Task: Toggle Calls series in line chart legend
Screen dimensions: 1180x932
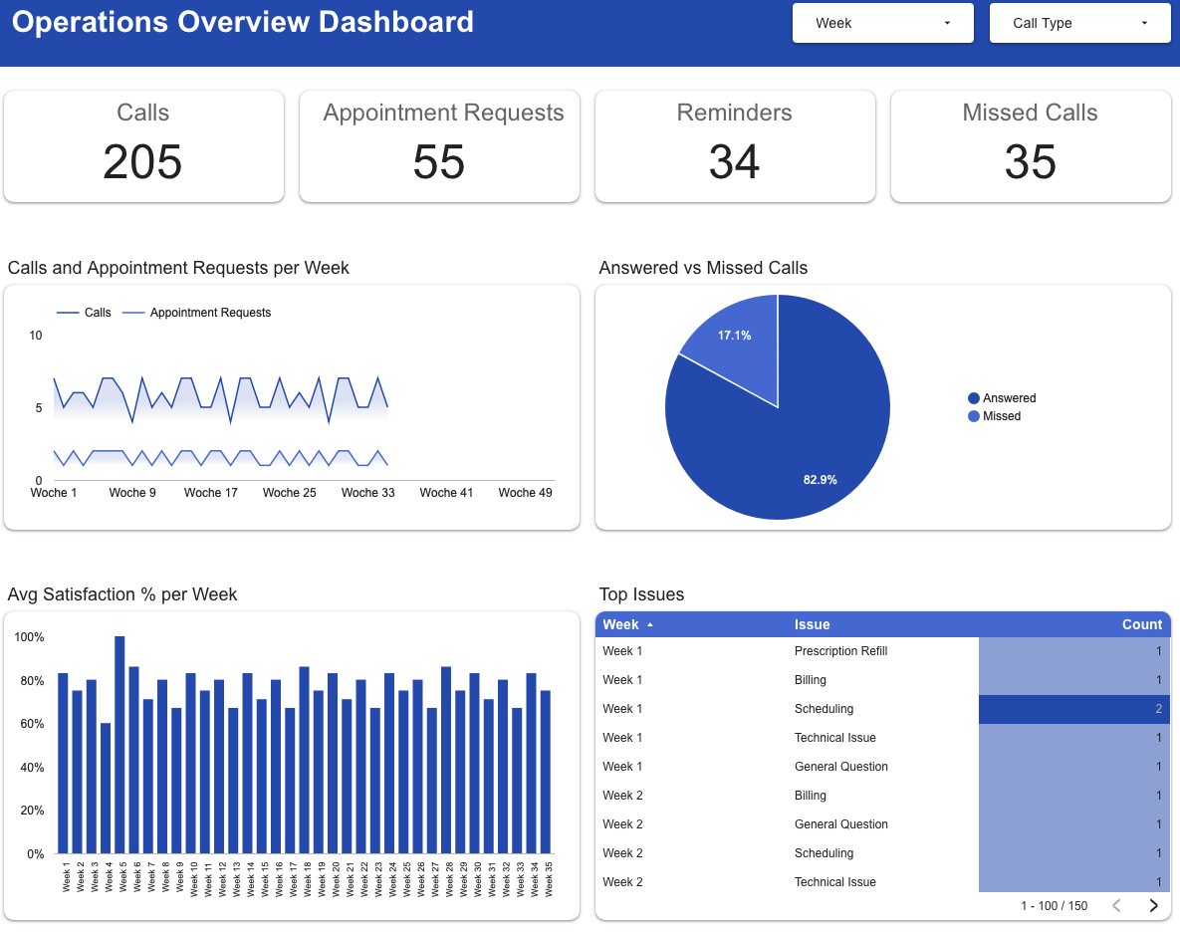Action: (x=98, y=313)
